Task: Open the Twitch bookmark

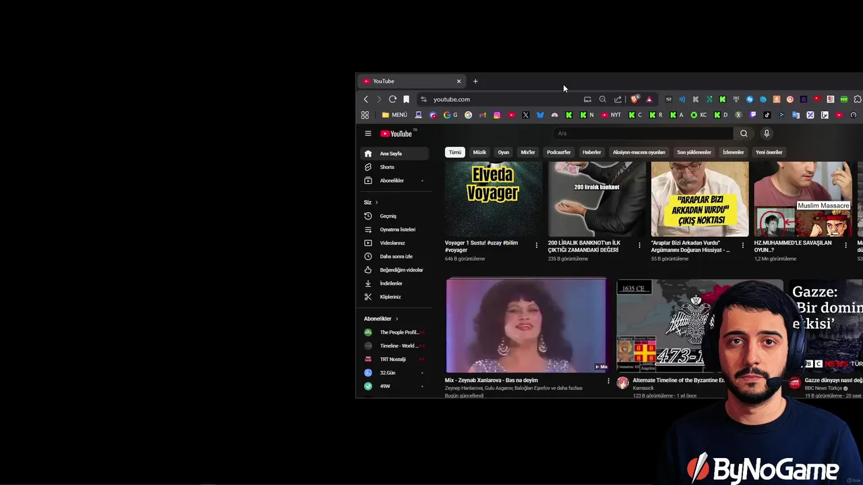Action: [753, 115]
